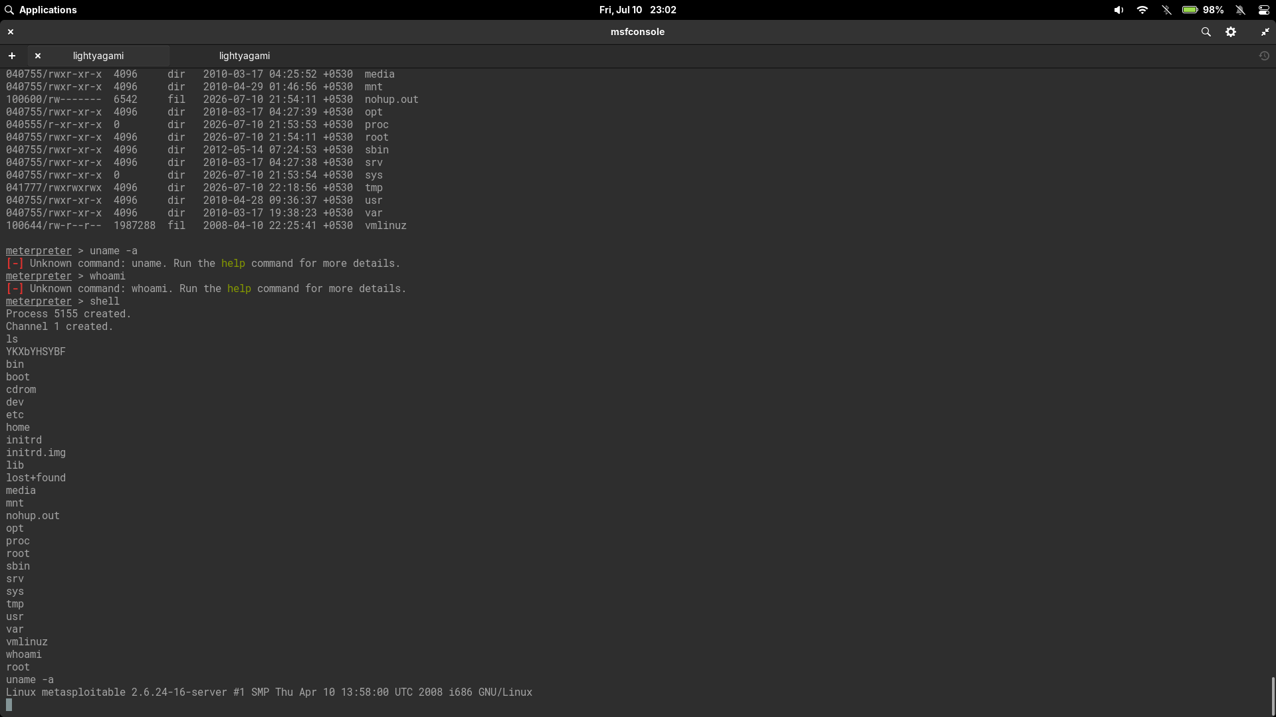
Task: Close the msfconsole window
Action: pos(11,32)
